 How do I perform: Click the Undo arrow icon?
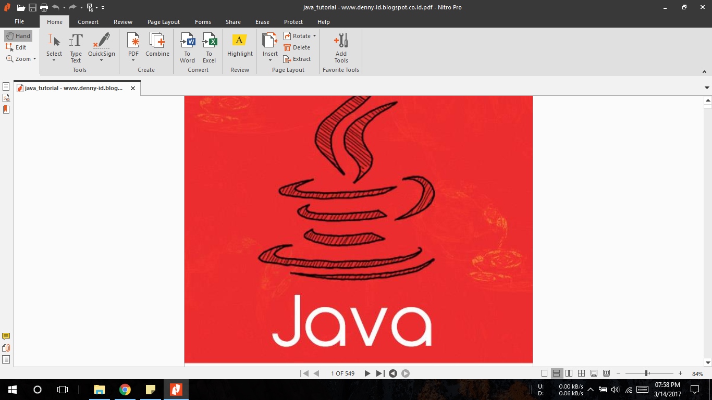(55, 7)
